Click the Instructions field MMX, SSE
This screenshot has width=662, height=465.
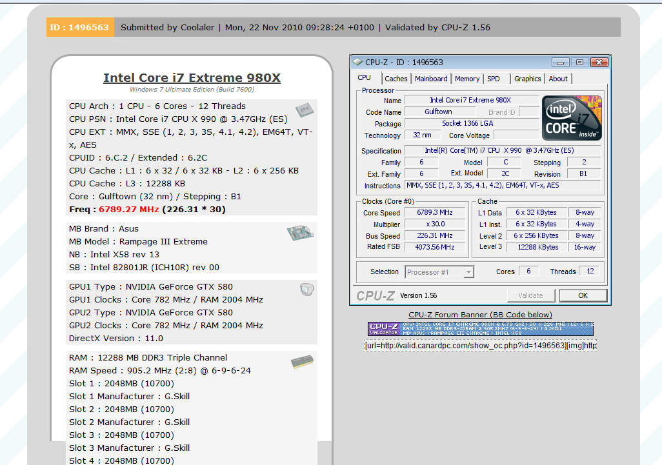pos(503,185)
